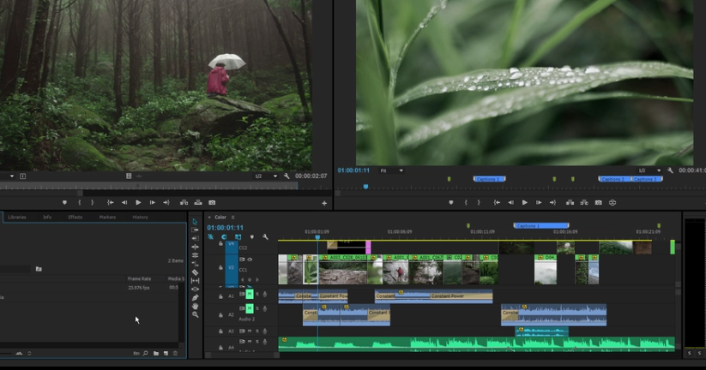Select the Constant Power transition on A1
The image size is (706, 370).
pos(461,296)
